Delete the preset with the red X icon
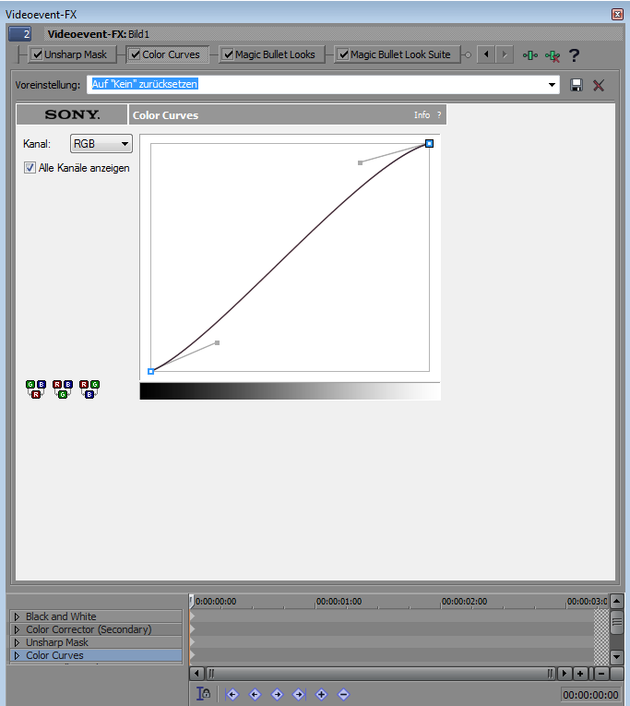The height and width of the screenshot is (706, 630). tap(598, 85)
